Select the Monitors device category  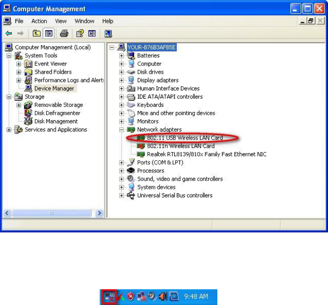click(x=148, y=122)
